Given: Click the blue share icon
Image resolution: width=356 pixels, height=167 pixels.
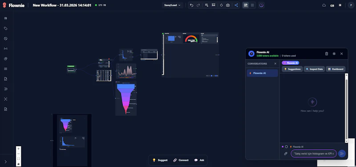Looking at the screenshot, I should coord(236,5).
